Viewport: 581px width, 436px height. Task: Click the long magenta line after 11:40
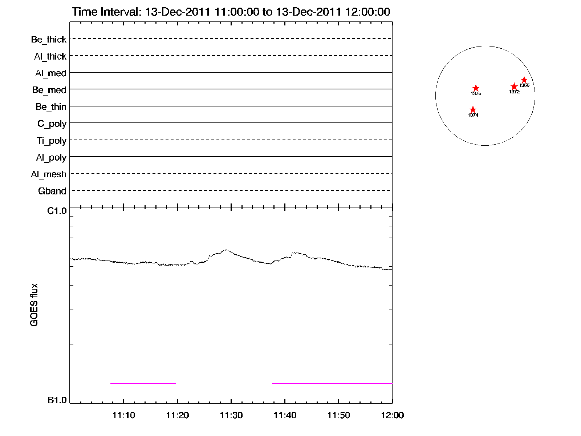(332, 383)
